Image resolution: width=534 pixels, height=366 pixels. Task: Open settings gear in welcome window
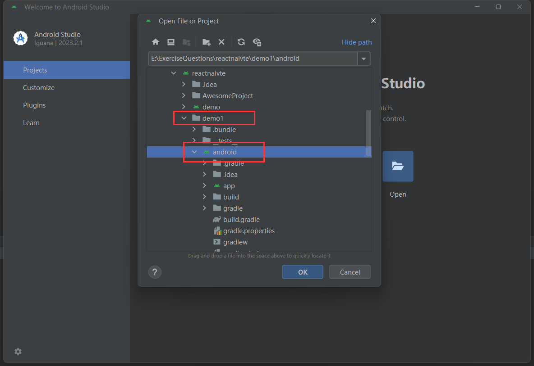[x=18, y=352]
